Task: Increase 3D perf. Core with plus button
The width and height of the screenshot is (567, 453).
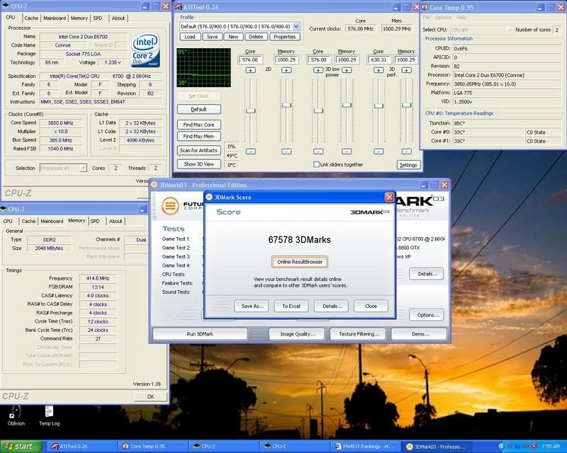Action: (x=378, y=70)
